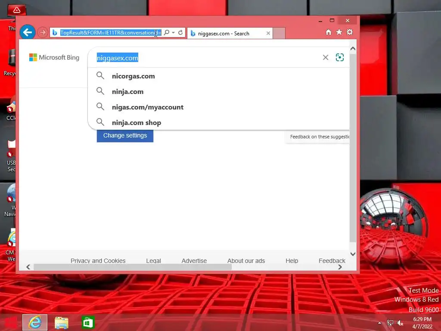Open the taskbar clock and date
441x331 pixels.
pos(422,323)
